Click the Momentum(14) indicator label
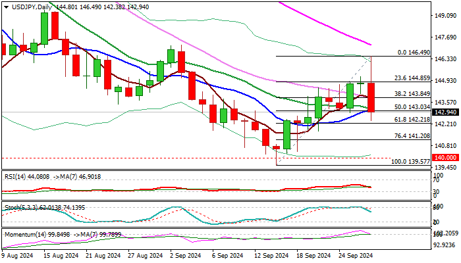 click(x=63, y=235)
